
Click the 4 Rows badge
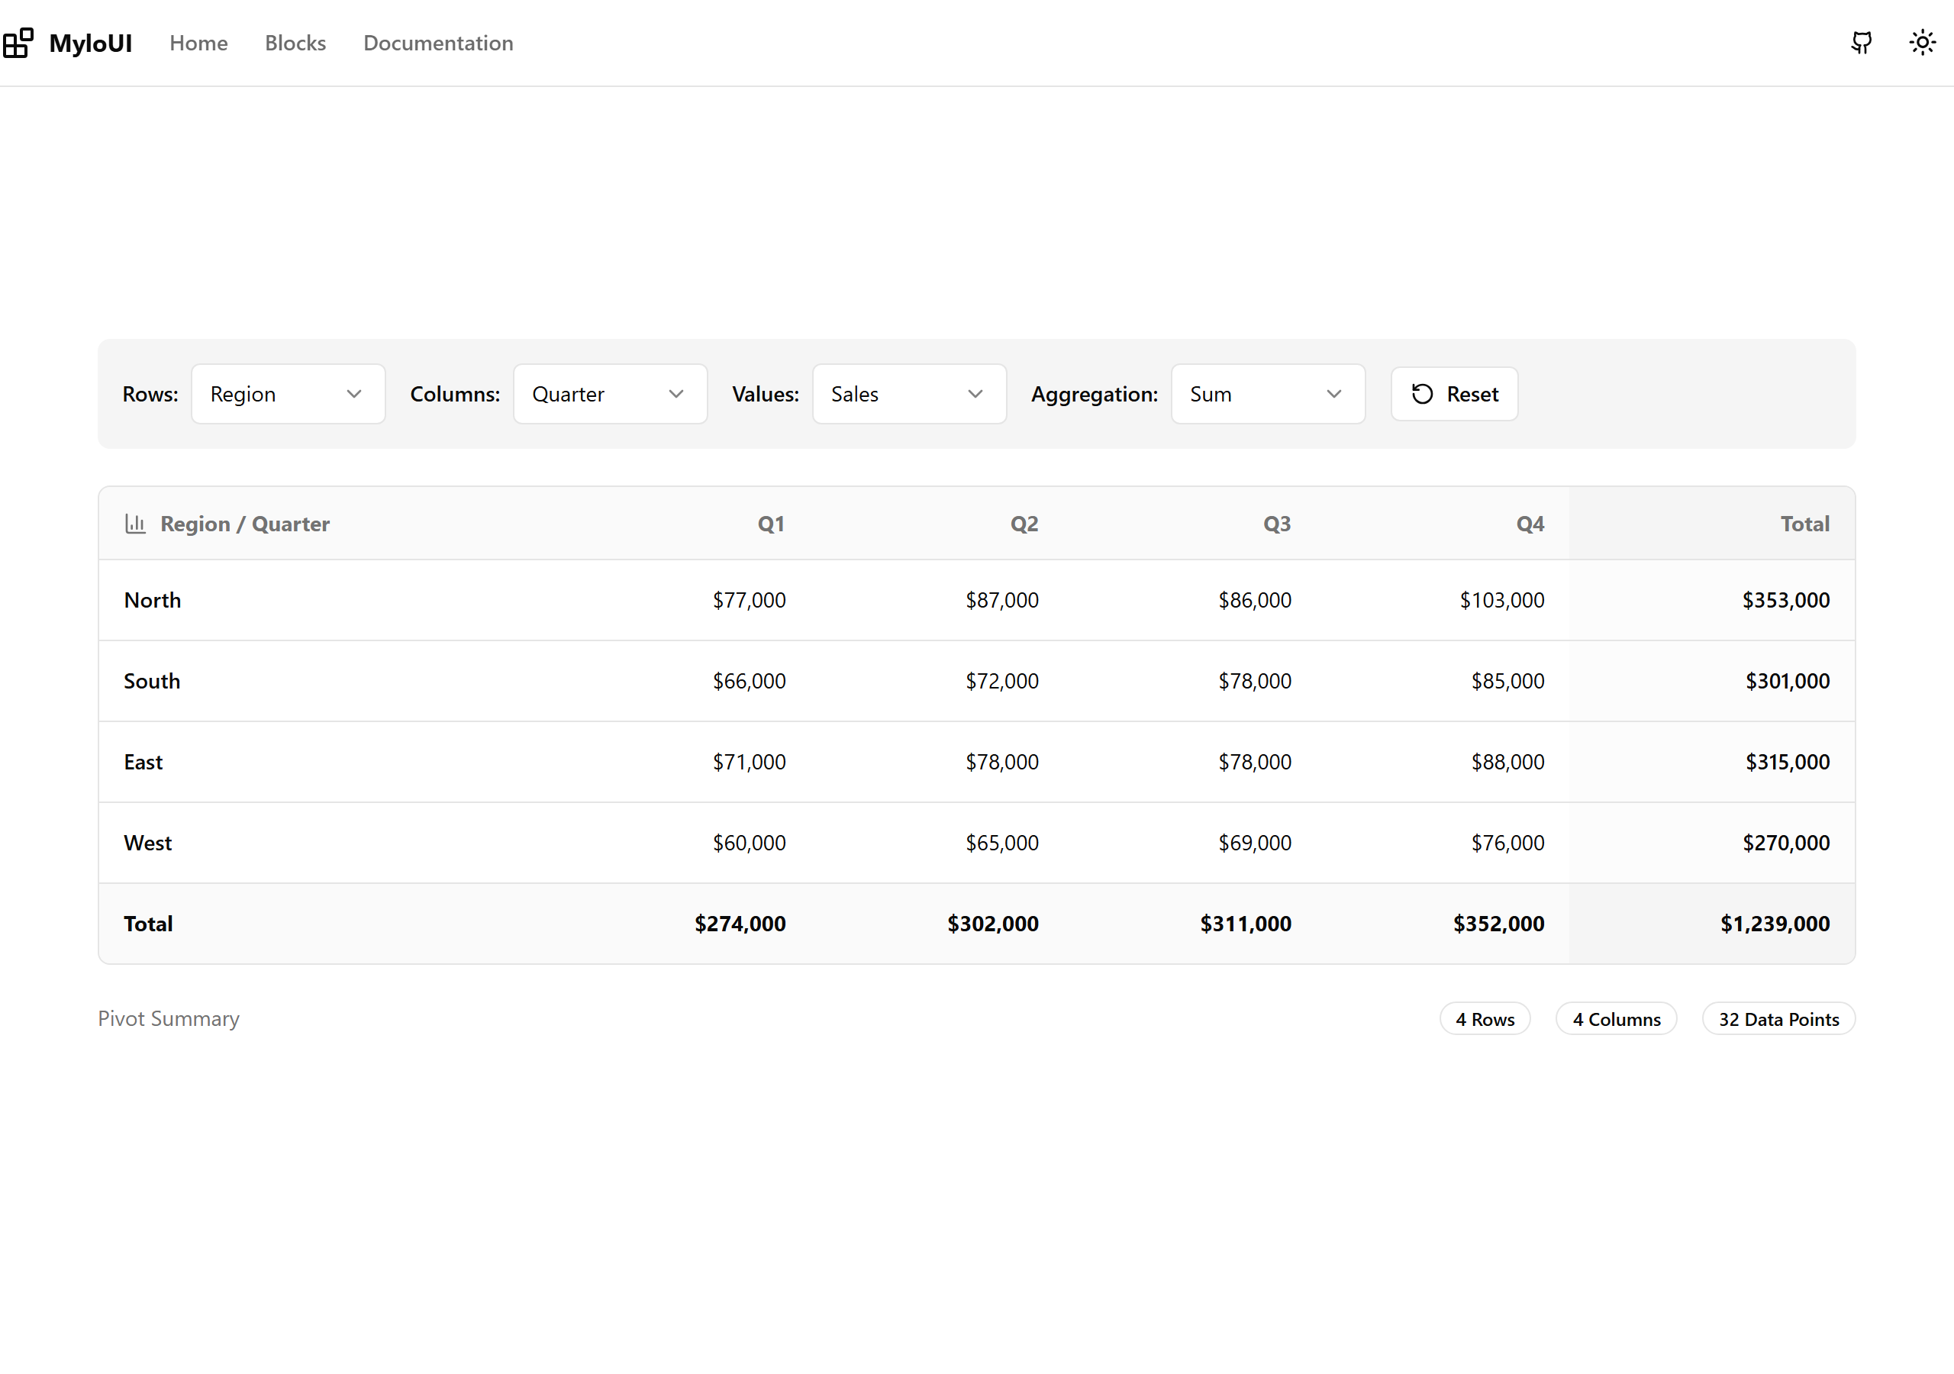click(1485, 1018)
